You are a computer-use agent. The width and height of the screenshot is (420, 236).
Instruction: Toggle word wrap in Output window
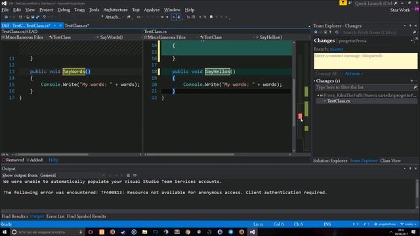click(x=135, y=175)
